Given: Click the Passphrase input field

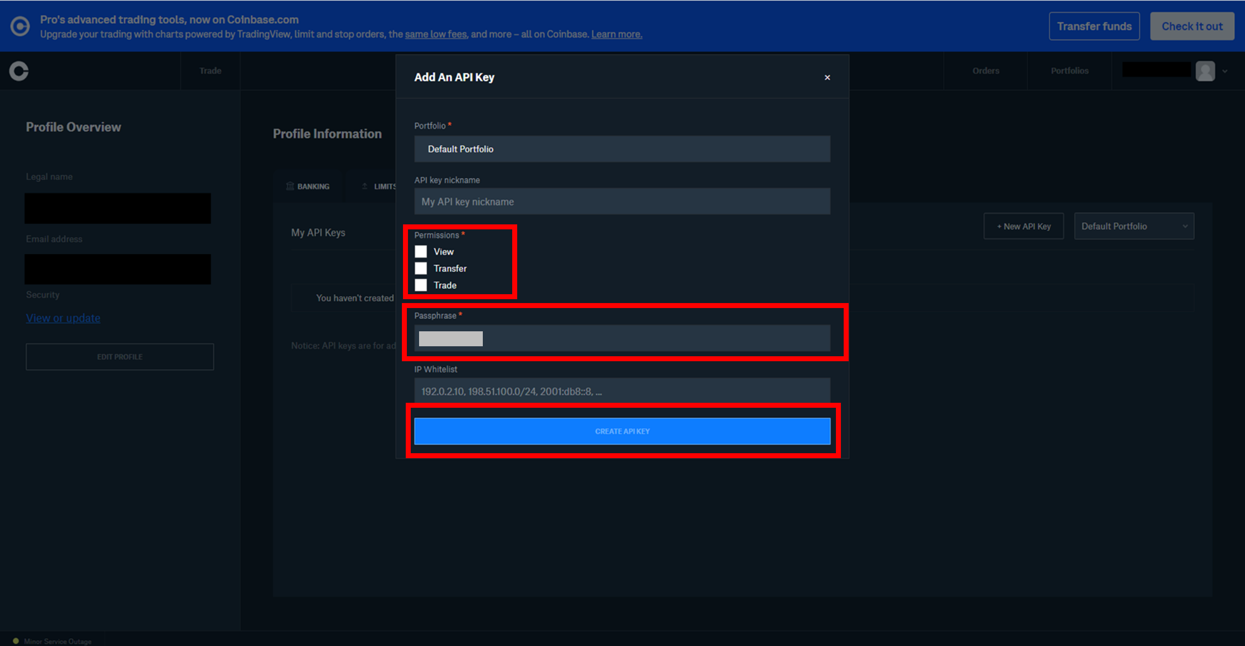Looking at the screenshot, I should [x=622, y=337].
